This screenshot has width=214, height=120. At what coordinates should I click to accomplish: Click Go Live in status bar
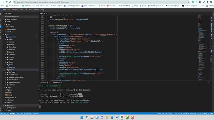[x=161, y=113]
